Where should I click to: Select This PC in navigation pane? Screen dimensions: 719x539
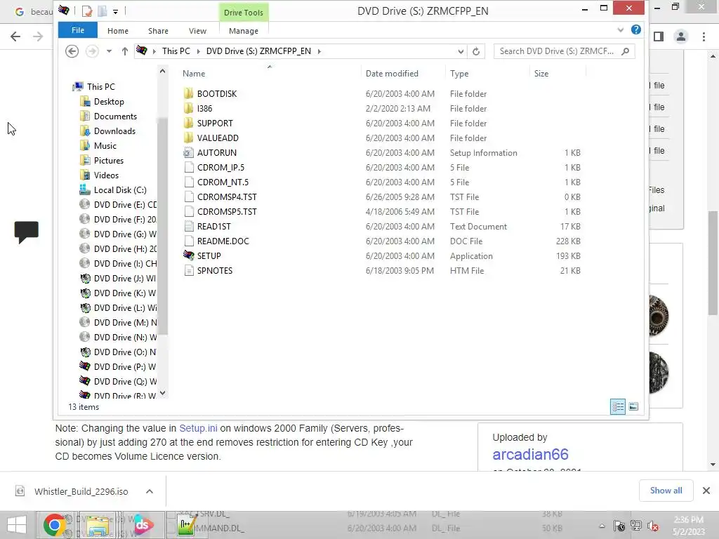101,86
